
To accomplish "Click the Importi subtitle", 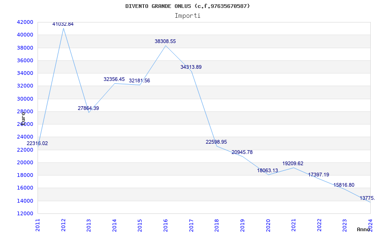I will point(187,16).
